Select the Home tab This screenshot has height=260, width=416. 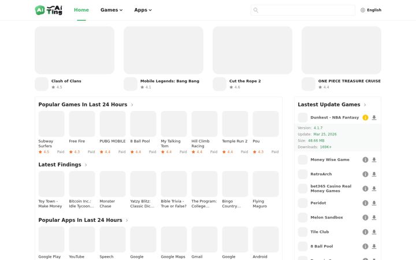click(x=81, y=10)
